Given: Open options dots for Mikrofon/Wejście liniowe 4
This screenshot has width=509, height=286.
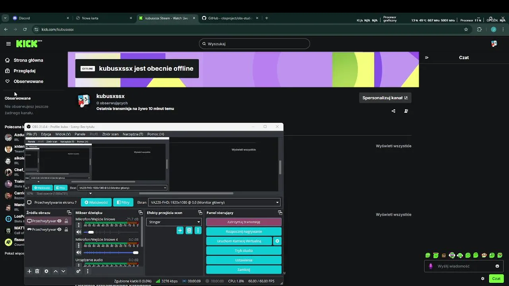Looking at the screenshot, I should pos(79,246).
